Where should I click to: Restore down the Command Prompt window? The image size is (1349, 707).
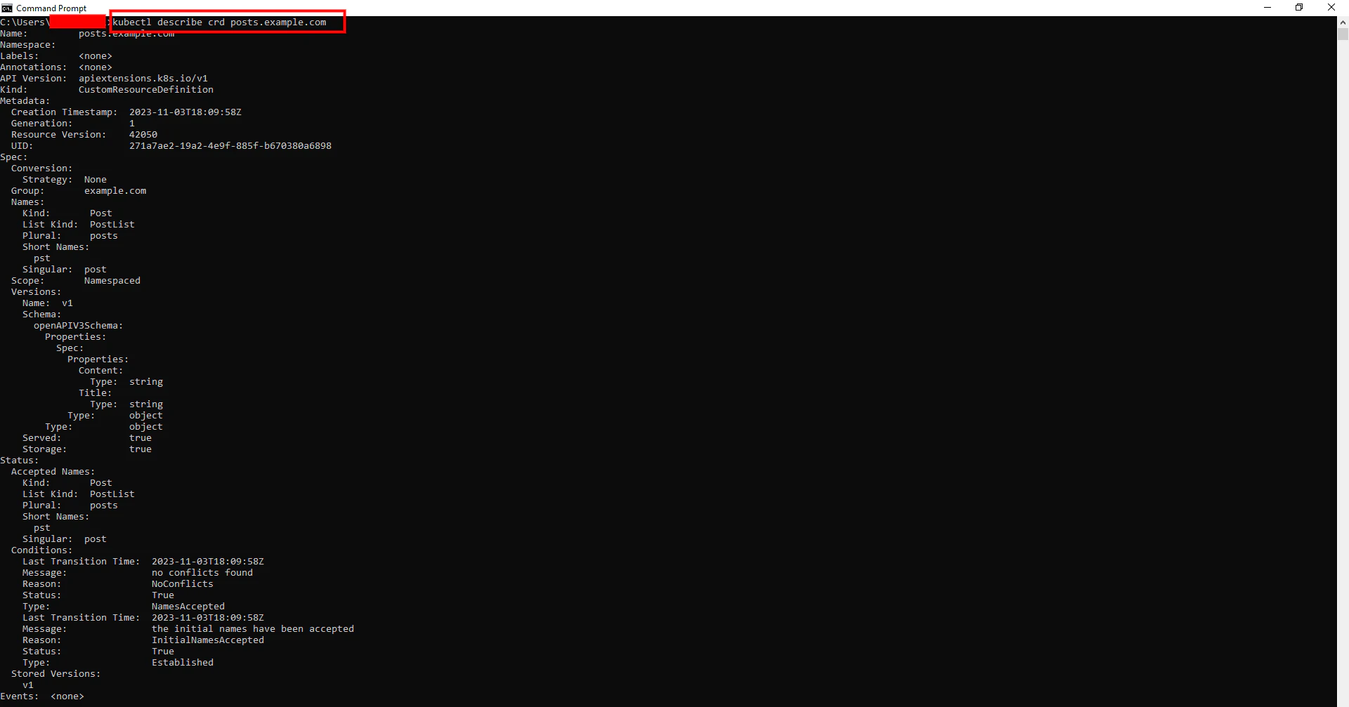click(x=1299, y=8)
